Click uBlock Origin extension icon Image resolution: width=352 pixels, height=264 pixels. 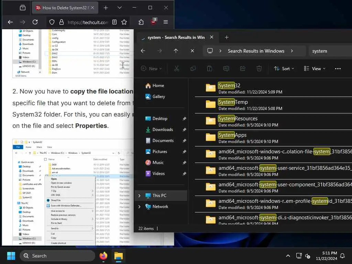point(153,22)
